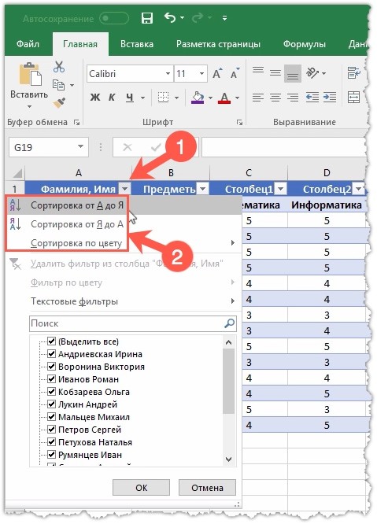The width and height of the screenshot is (377, 524).
Task: Uncheck the (Выделить все) checkbox
Action: 51,341
